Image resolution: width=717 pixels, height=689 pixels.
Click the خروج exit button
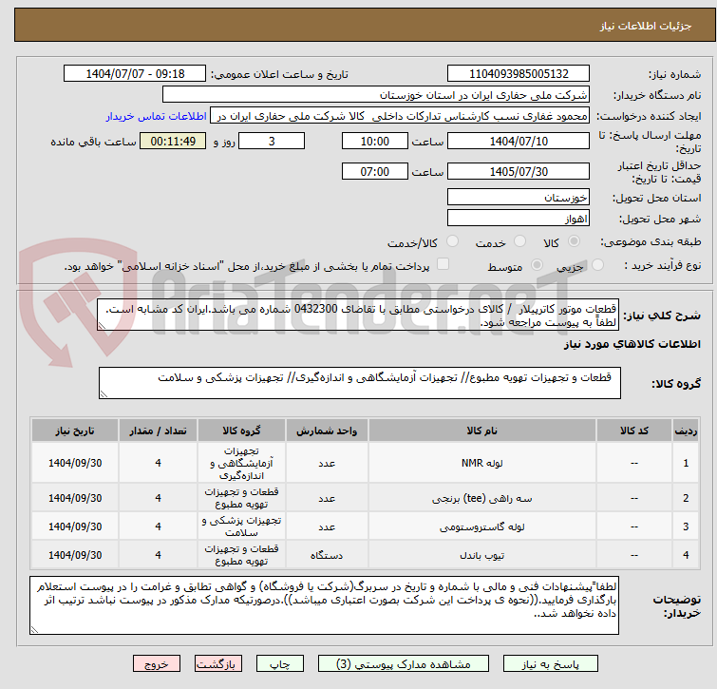click(157, 664)
